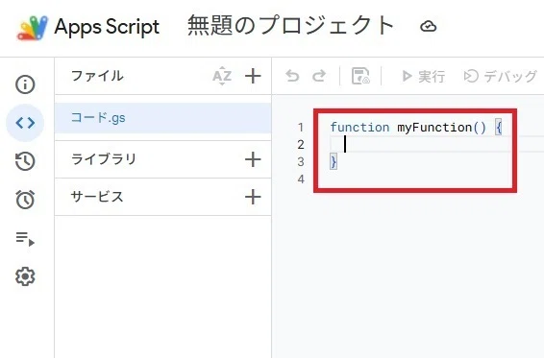
Task: Click the ファイル header label
Action: [x=97, y=76]
